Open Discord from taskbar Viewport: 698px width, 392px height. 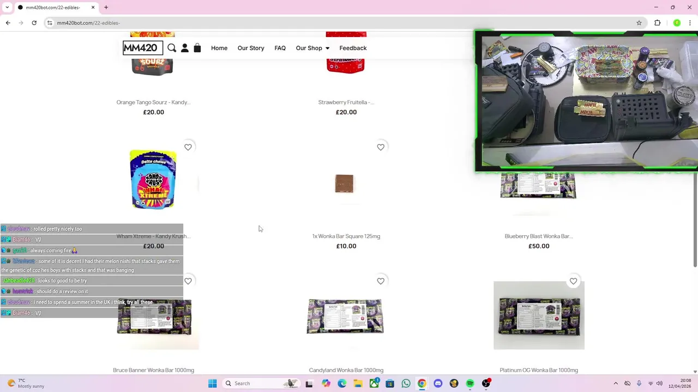(438, 383)
